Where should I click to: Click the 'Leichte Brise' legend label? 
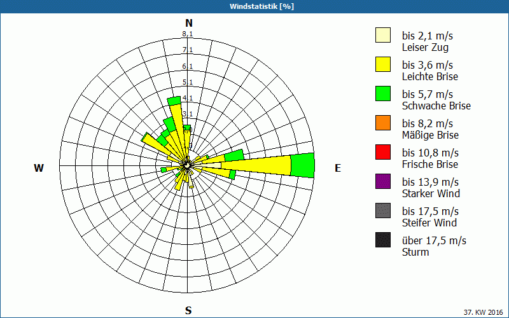tap(430, 76)
